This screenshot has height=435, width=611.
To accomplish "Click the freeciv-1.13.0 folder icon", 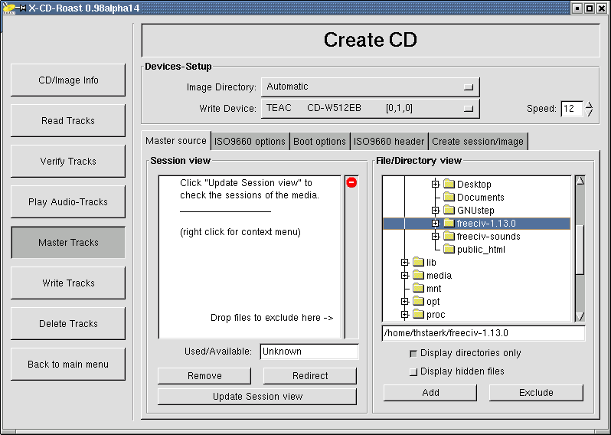I will [449, 223].
